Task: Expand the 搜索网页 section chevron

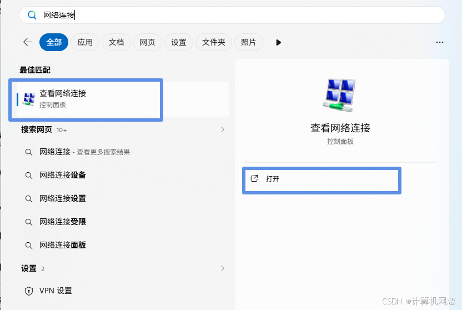Action: pos(223,129)
